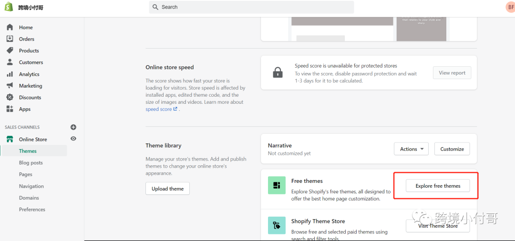Open the Home sidebar icon
The width and height of the screenshot is (515, 241).
pos(10,27)
